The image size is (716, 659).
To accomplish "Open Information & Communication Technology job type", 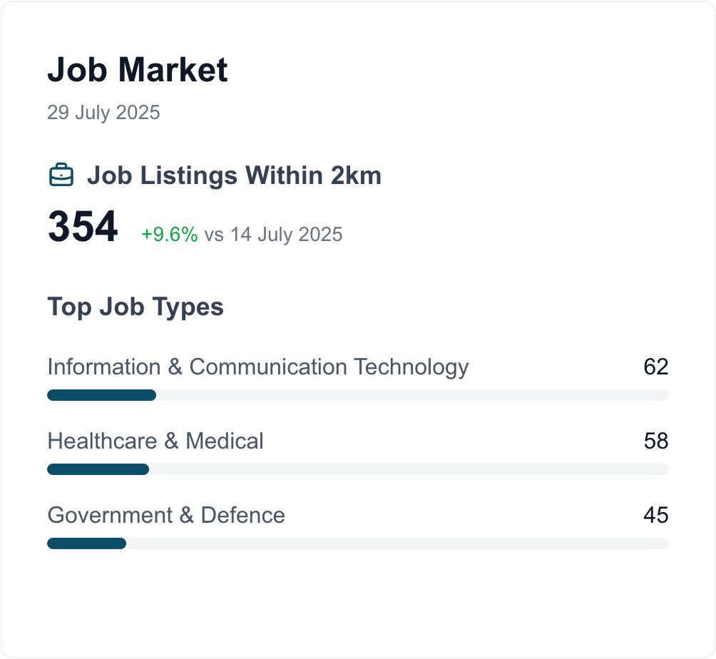I will (258, 367).
